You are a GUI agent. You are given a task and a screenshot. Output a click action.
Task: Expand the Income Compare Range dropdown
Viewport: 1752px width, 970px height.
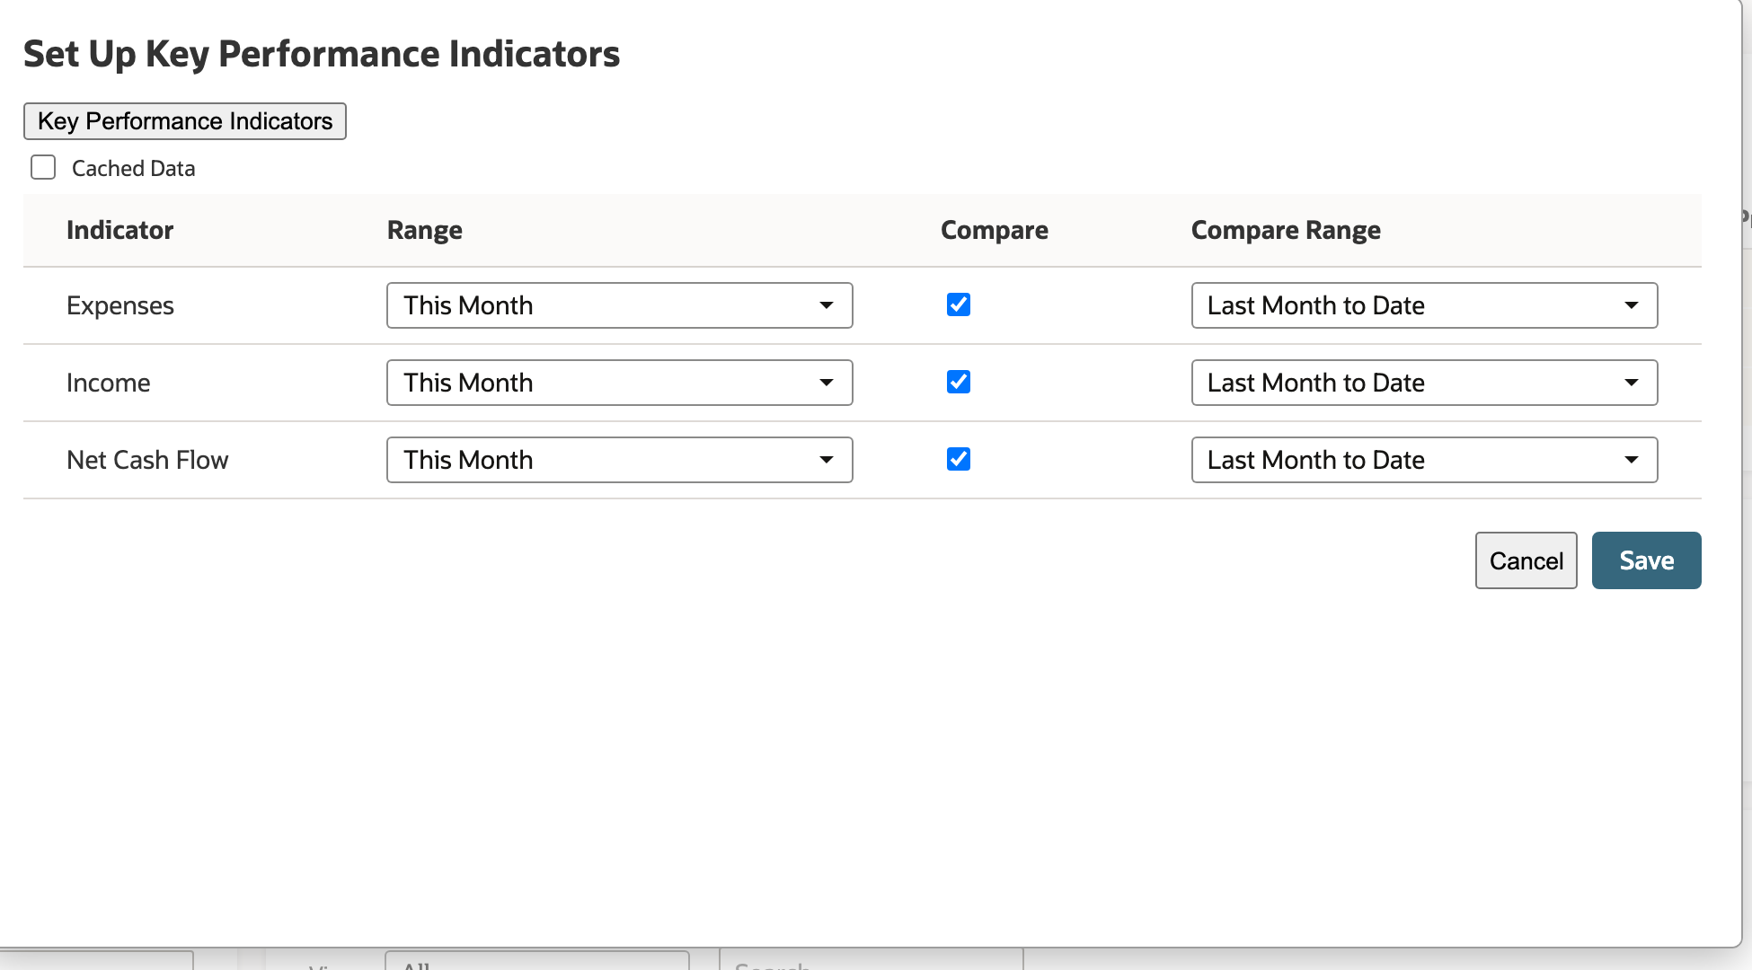tap(1425, 383)
